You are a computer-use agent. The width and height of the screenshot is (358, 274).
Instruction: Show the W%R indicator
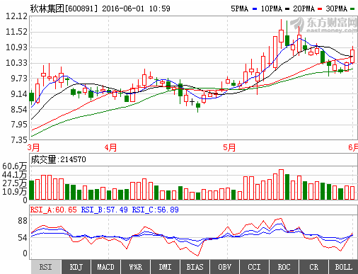pyautogui.click(x=135, y=267)
